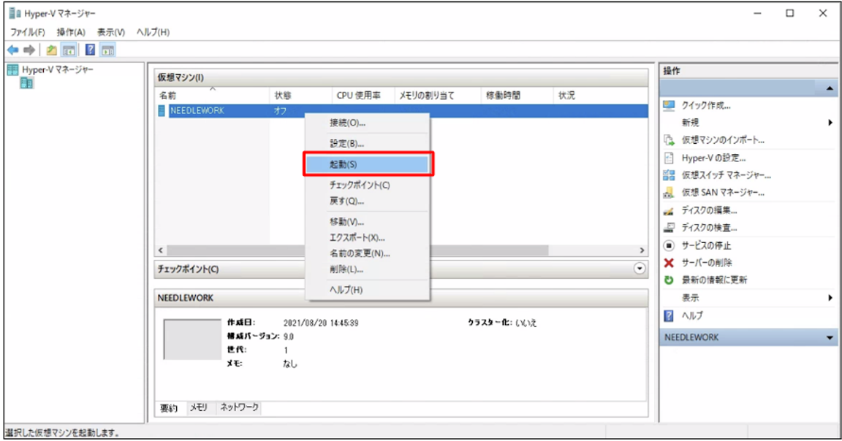The width and height of the screenshot is (842, 441).
Task: Choose チェックポイント(C) in context menu
Action: click(x=368, y=185)
